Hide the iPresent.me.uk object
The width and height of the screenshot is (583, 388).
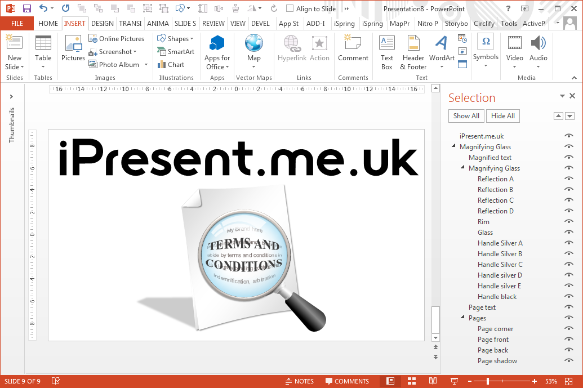coord(568,136)
